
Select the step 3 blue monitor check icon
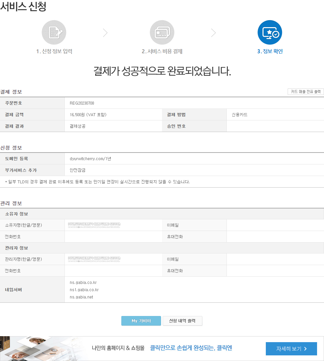coord(270,32)
